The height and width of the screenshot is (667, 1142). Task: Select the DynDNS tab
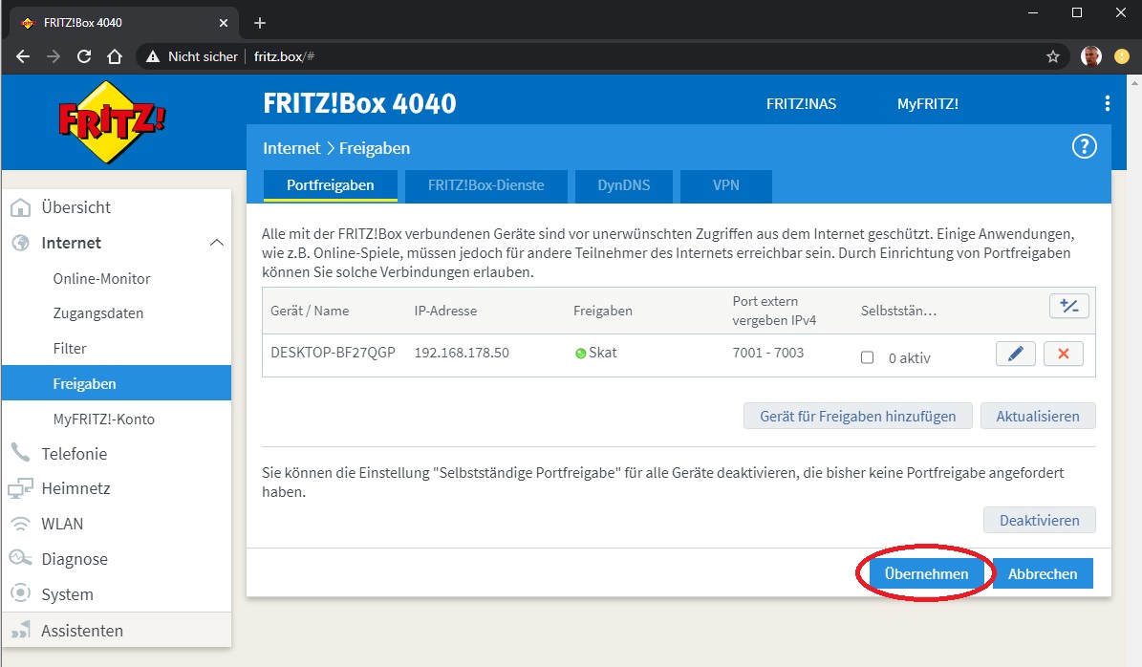[x=623, y=185]
